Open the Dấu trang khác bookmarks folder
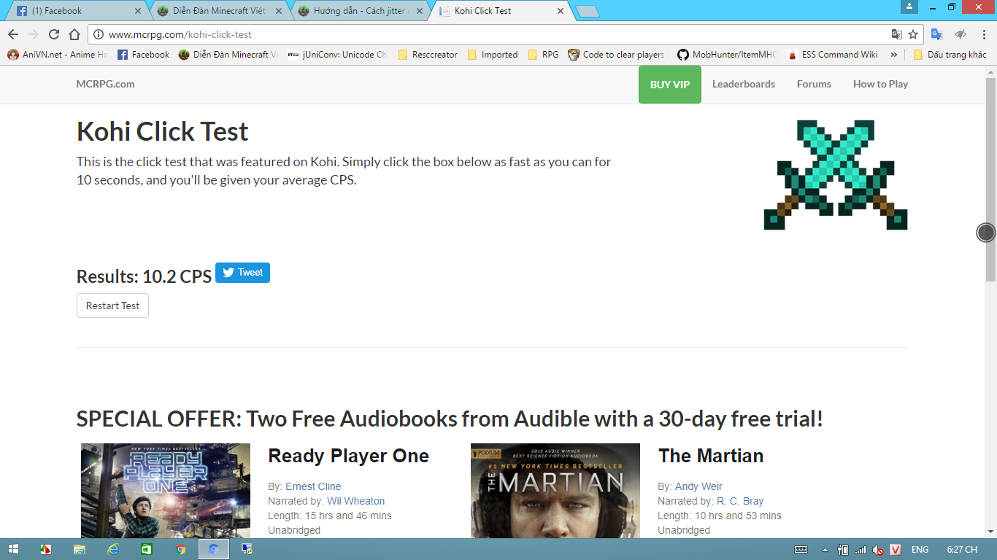Image resolution: width=997 pixels, height=560 pixels. [x=950, y=55]
